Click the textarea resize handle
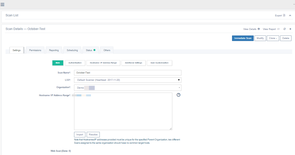 171,129
